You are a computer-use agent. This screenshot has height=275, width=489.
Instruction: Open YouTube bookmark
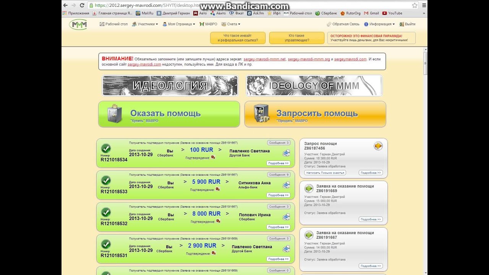392,13
